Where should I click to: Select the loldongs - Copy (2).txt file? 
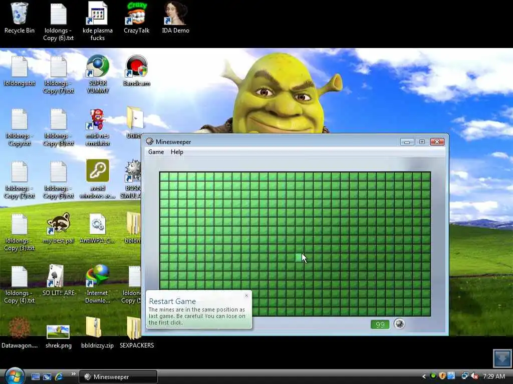(20, 180)
